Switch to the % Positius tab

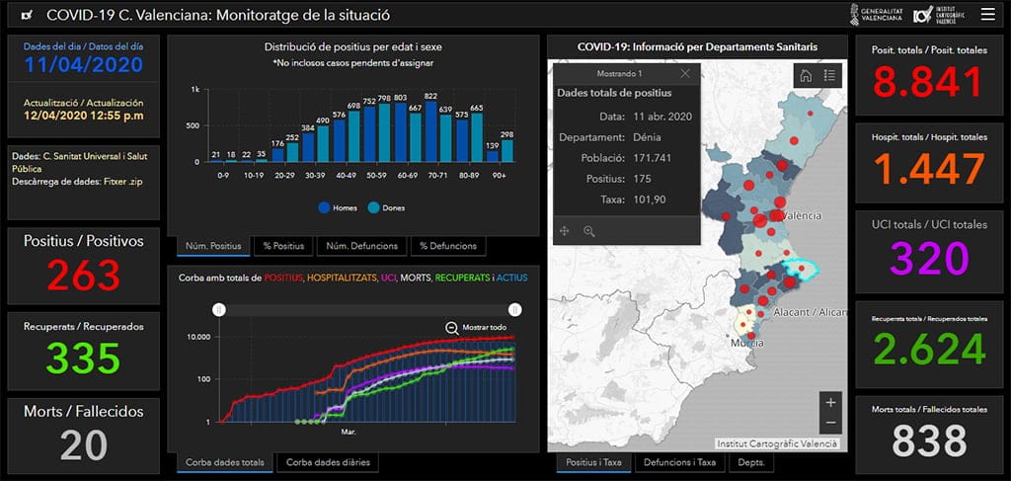click(283, 246)
